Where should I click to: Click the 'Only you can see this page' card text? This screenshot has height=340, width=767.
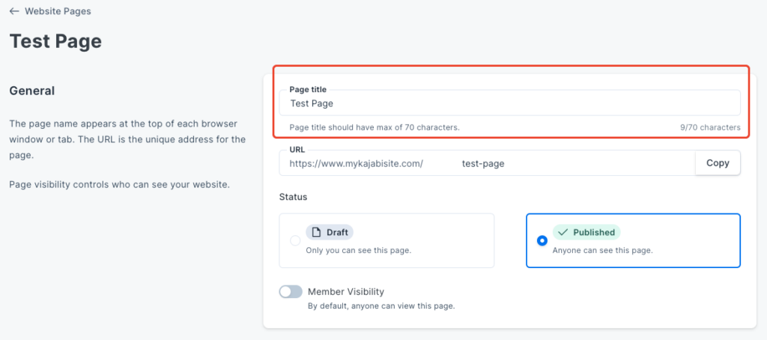pos(359,250)
